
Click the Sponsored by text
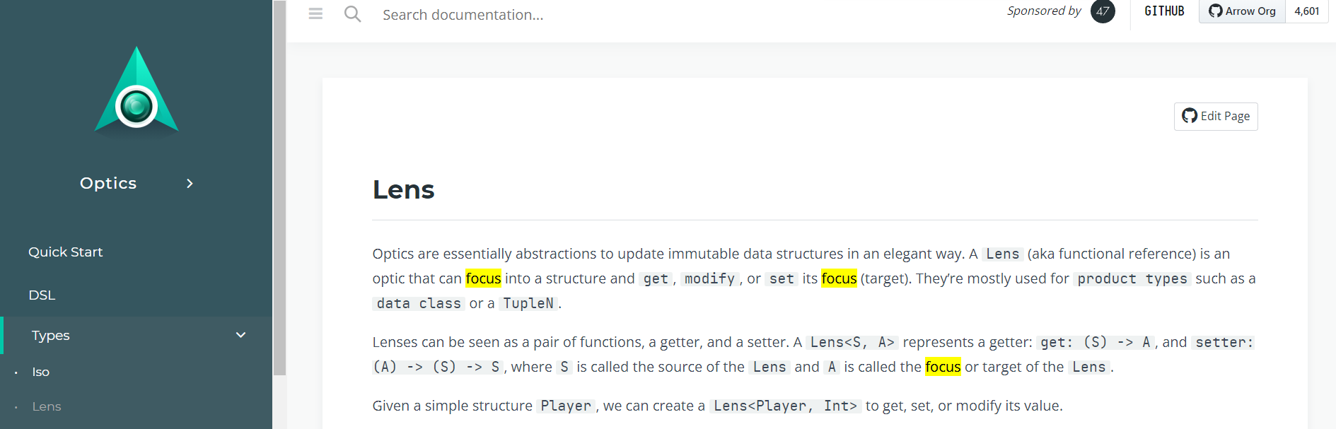tap(1044, 11)
